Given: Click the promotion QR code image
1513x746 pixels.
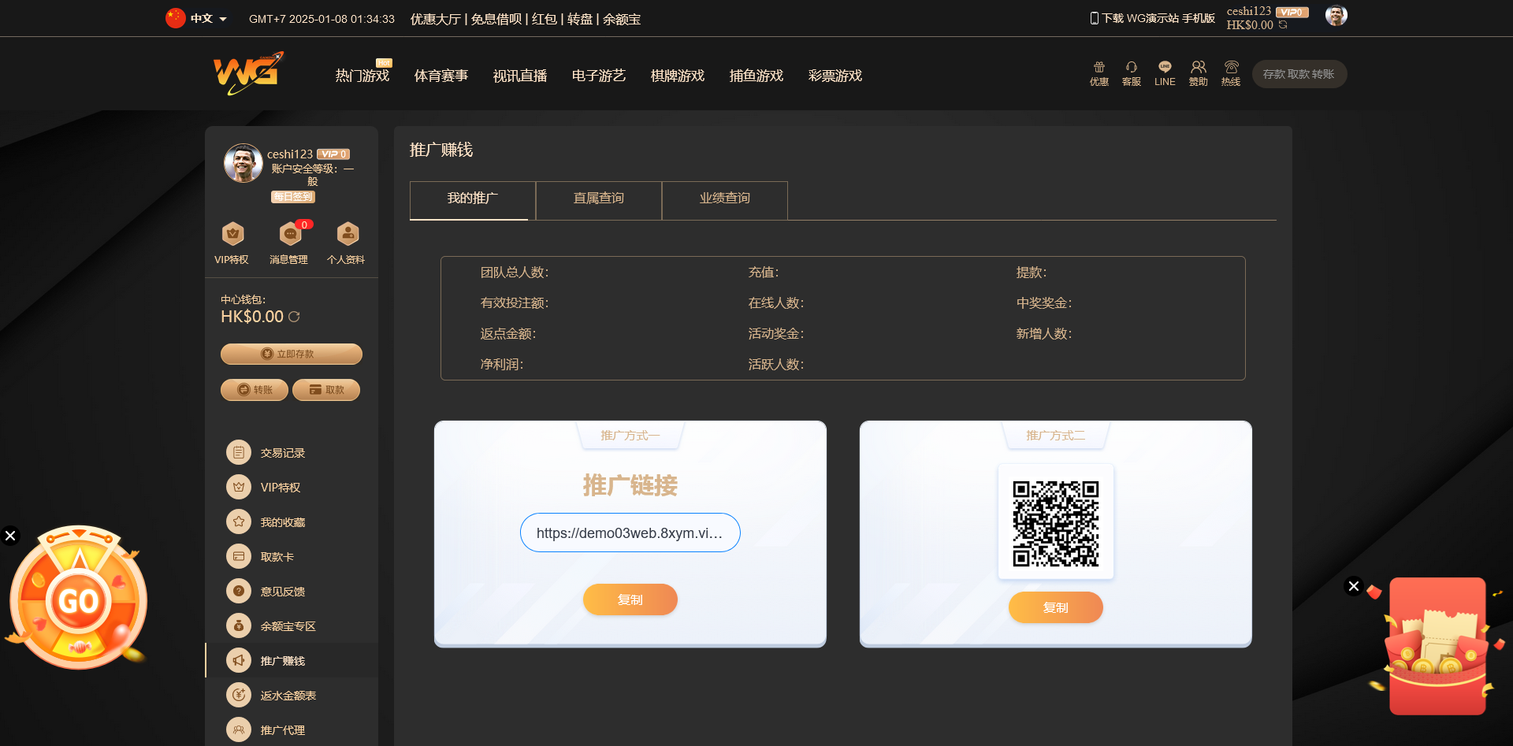Looking at the screenshot, I should [1055, 523].
